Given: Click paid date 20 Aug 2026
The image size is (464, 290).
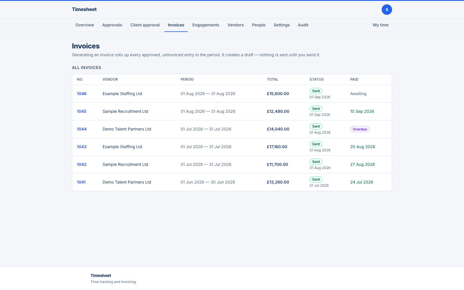Looking at the screenshot, I should (362, 147).
